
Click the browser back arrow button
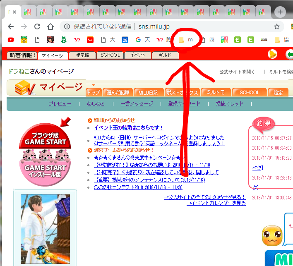(10, 26)
